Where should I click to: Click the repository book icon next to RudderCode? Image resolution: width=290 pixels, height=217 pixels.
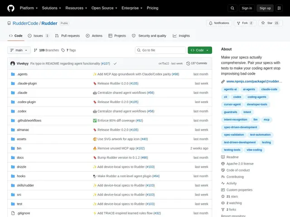9,23
